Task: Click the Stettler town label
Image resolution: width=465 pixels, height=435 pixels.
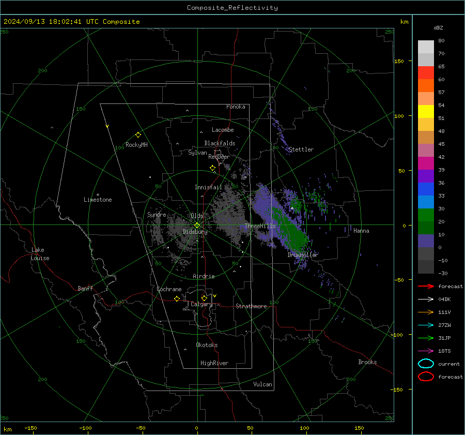Action: tap(301, 149)
